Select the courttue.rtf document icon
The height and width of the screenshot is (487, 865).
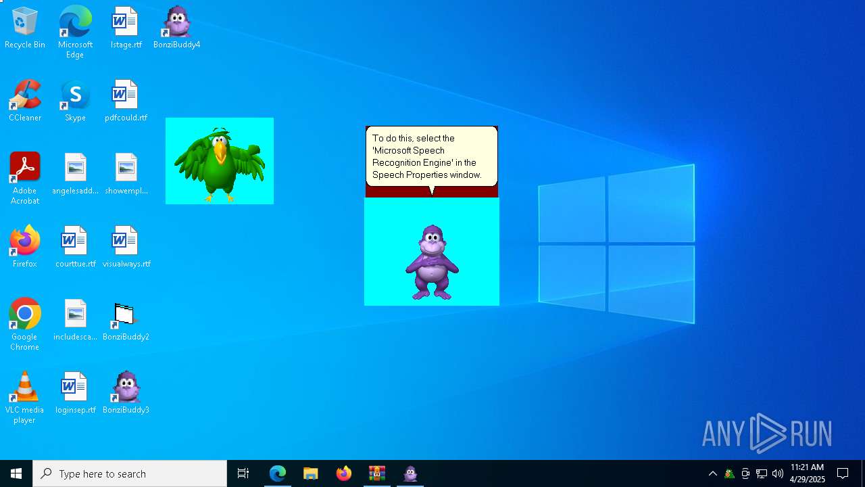coord(75,248)
